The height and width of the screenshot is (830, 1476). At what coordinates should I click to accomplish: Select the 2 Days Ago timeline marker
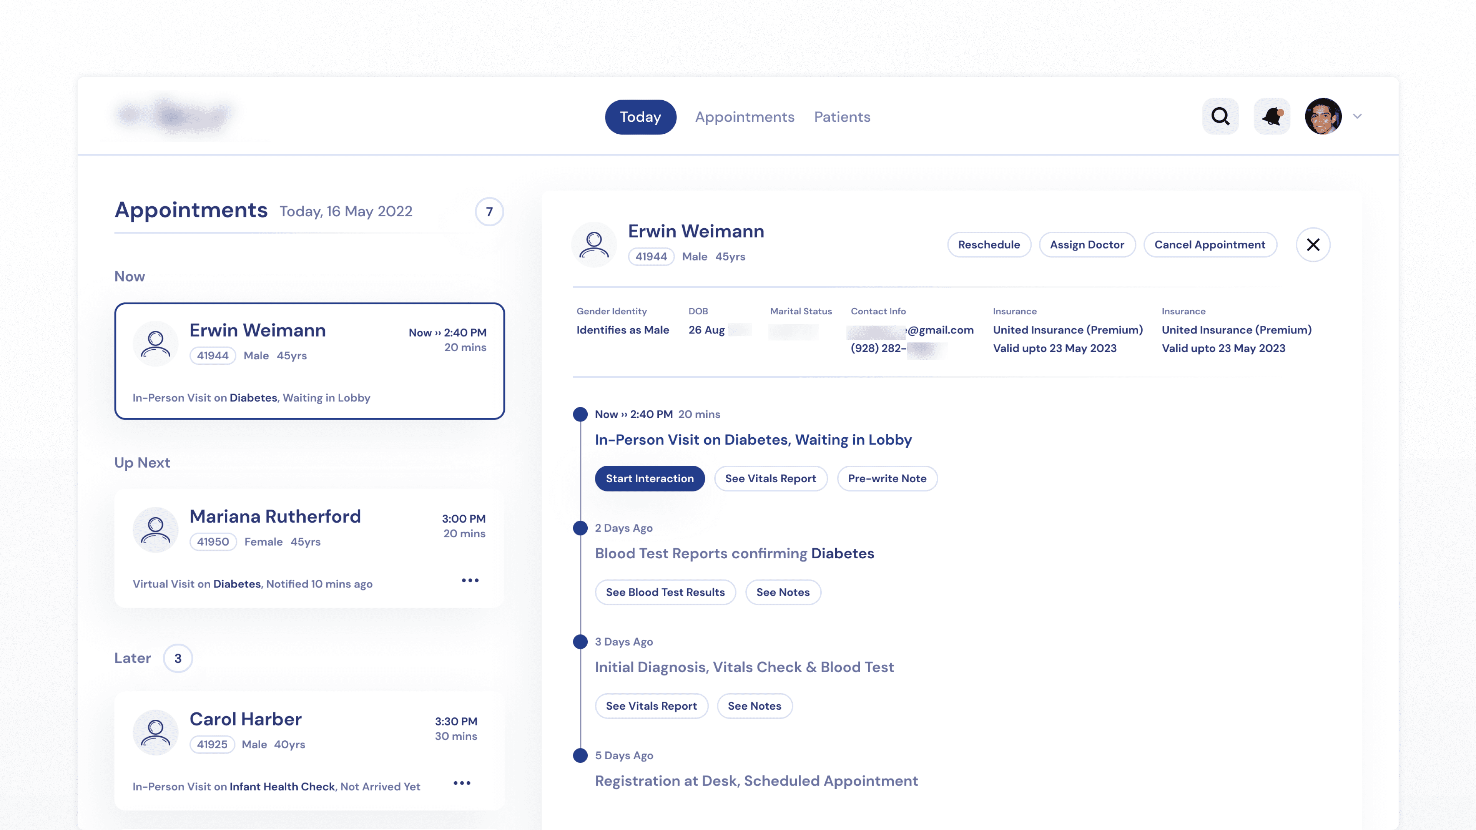(x=580, y=528)
